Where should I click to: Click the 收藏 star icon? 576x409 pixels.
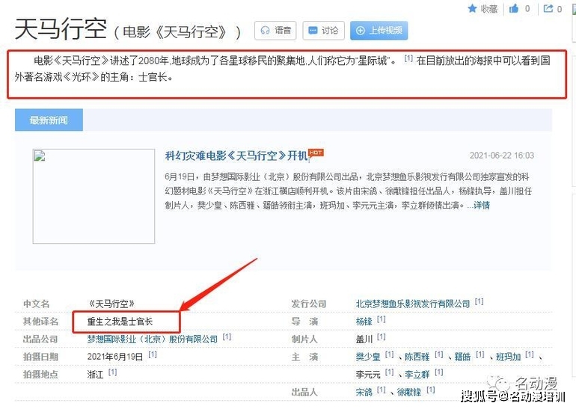tap(472, 8)
